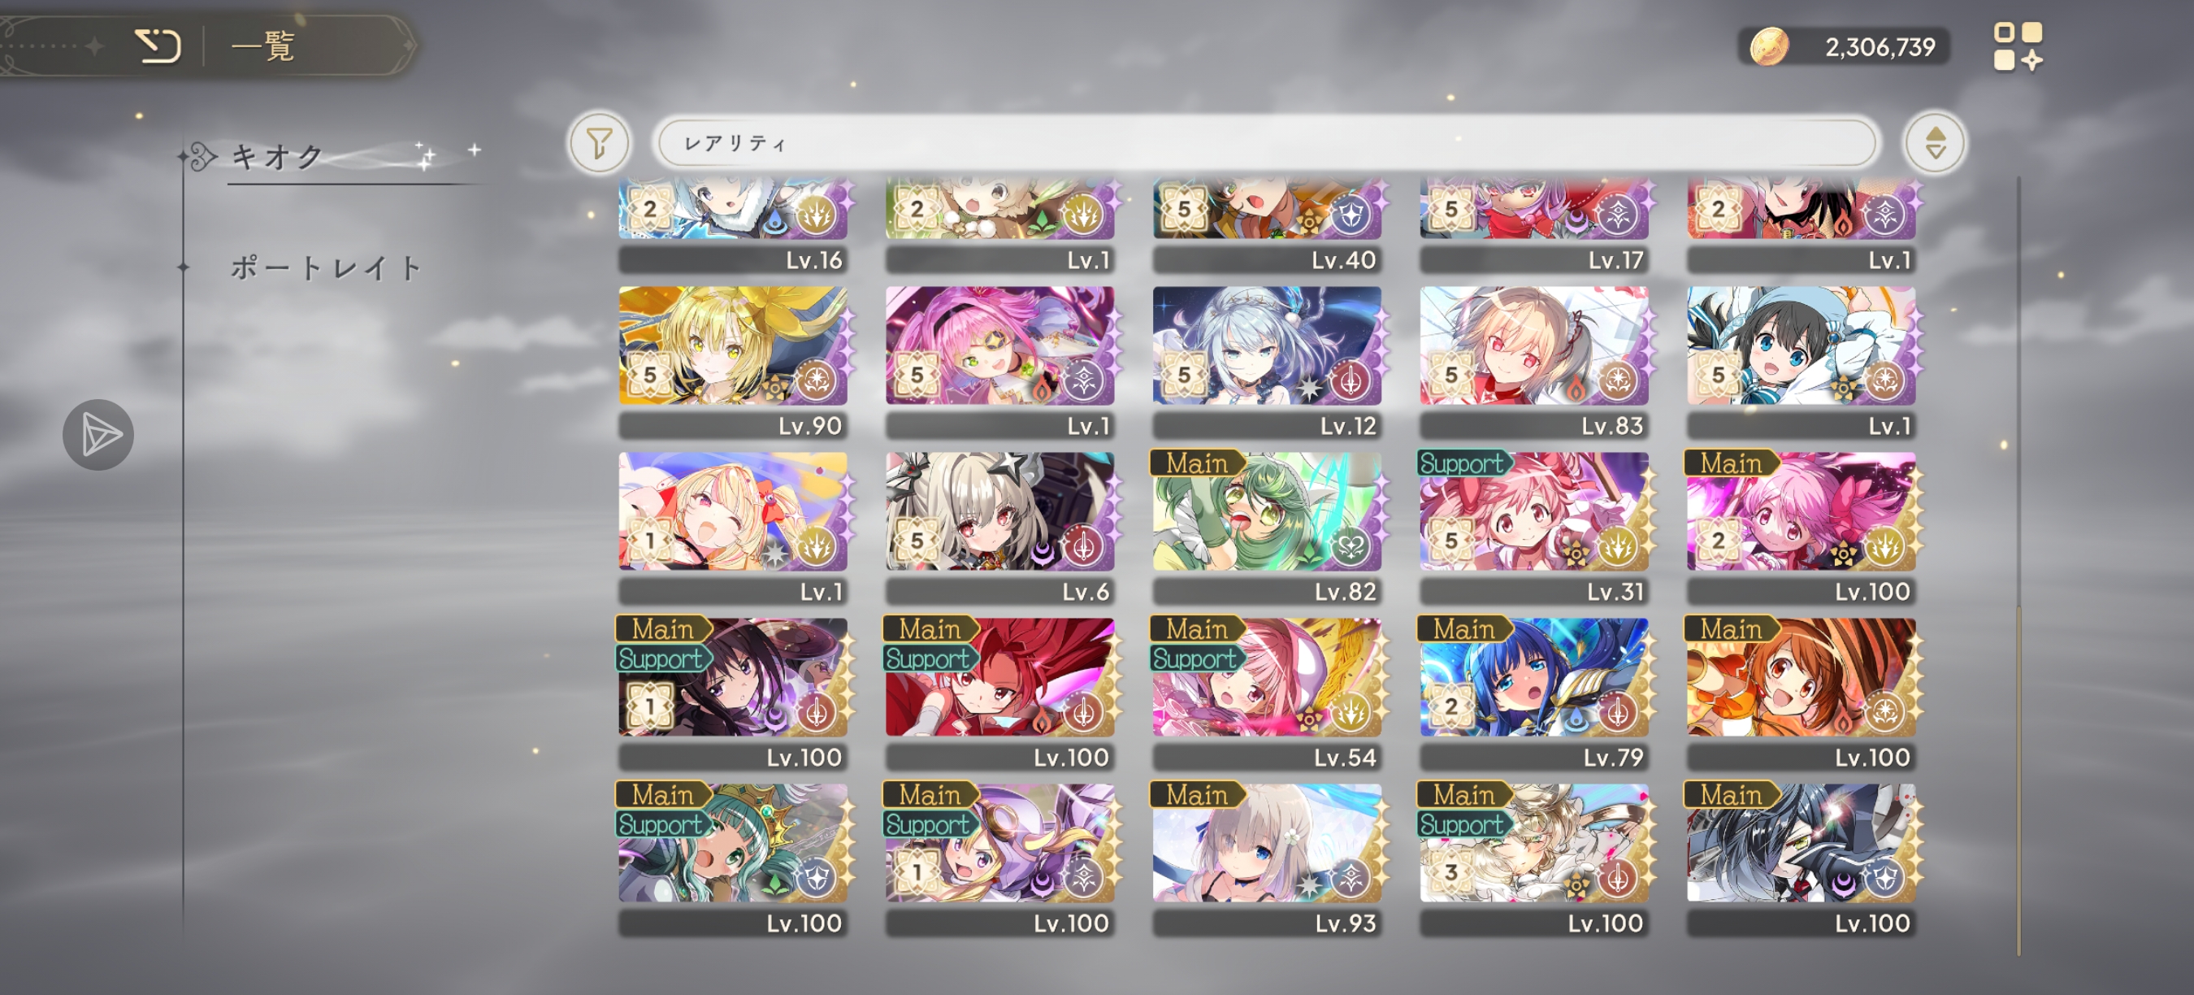
Task: Pick the white-haired Main card Lv.93
Action: [1267, 858]
